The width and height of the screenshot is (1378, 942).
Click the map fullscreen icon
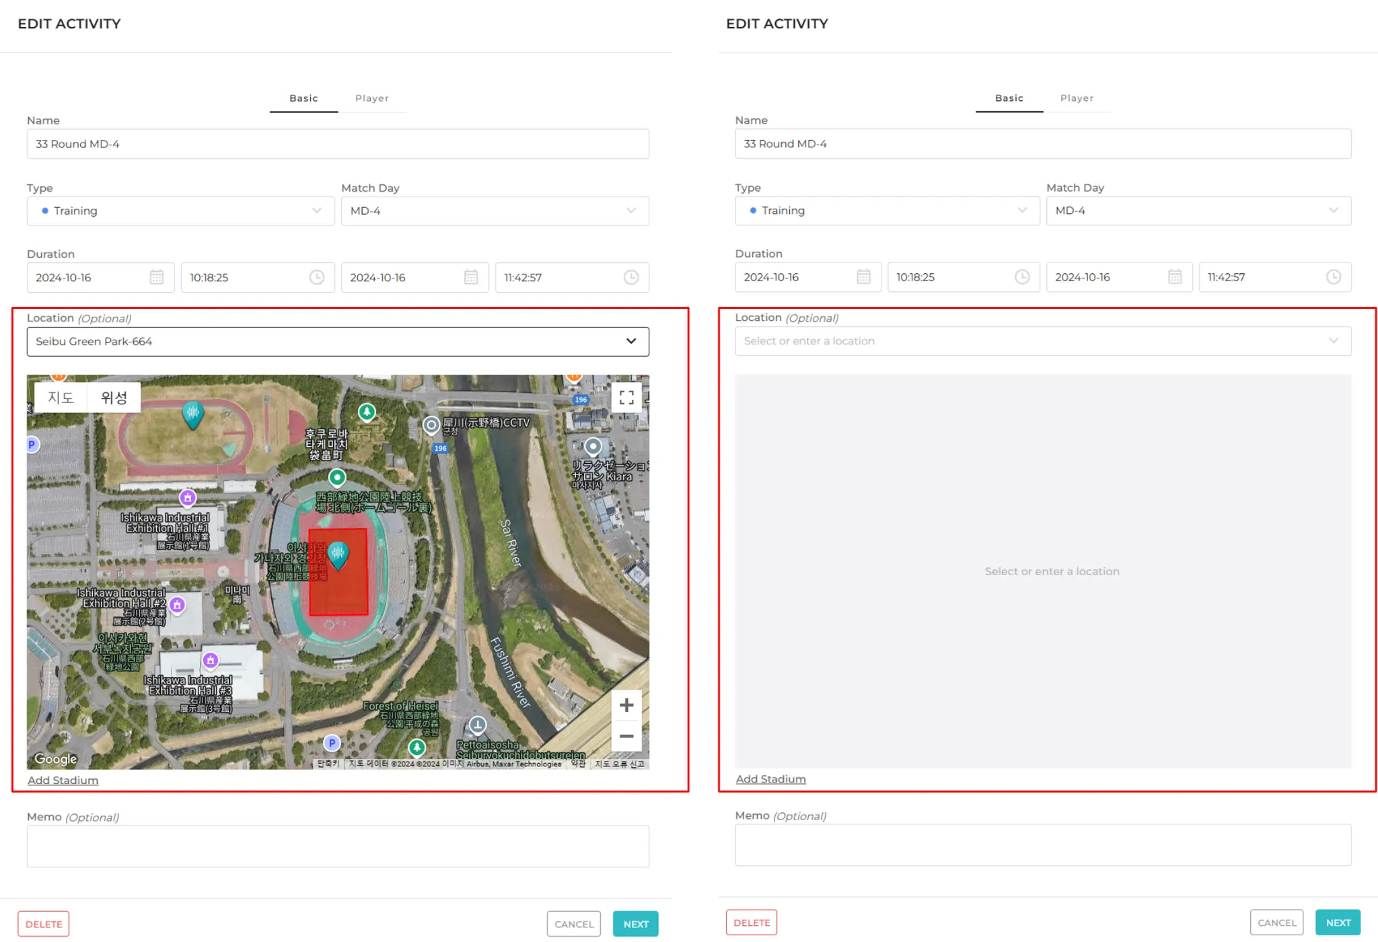click(626, 398)
